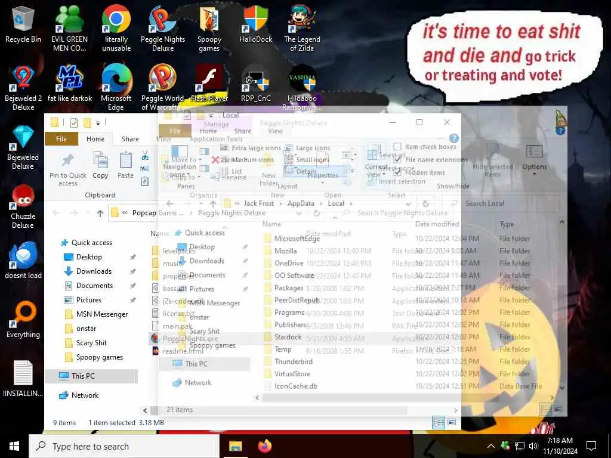Open the Options dropdown in Local window
The height and width of the screenshot is (458, 611).
535,160
